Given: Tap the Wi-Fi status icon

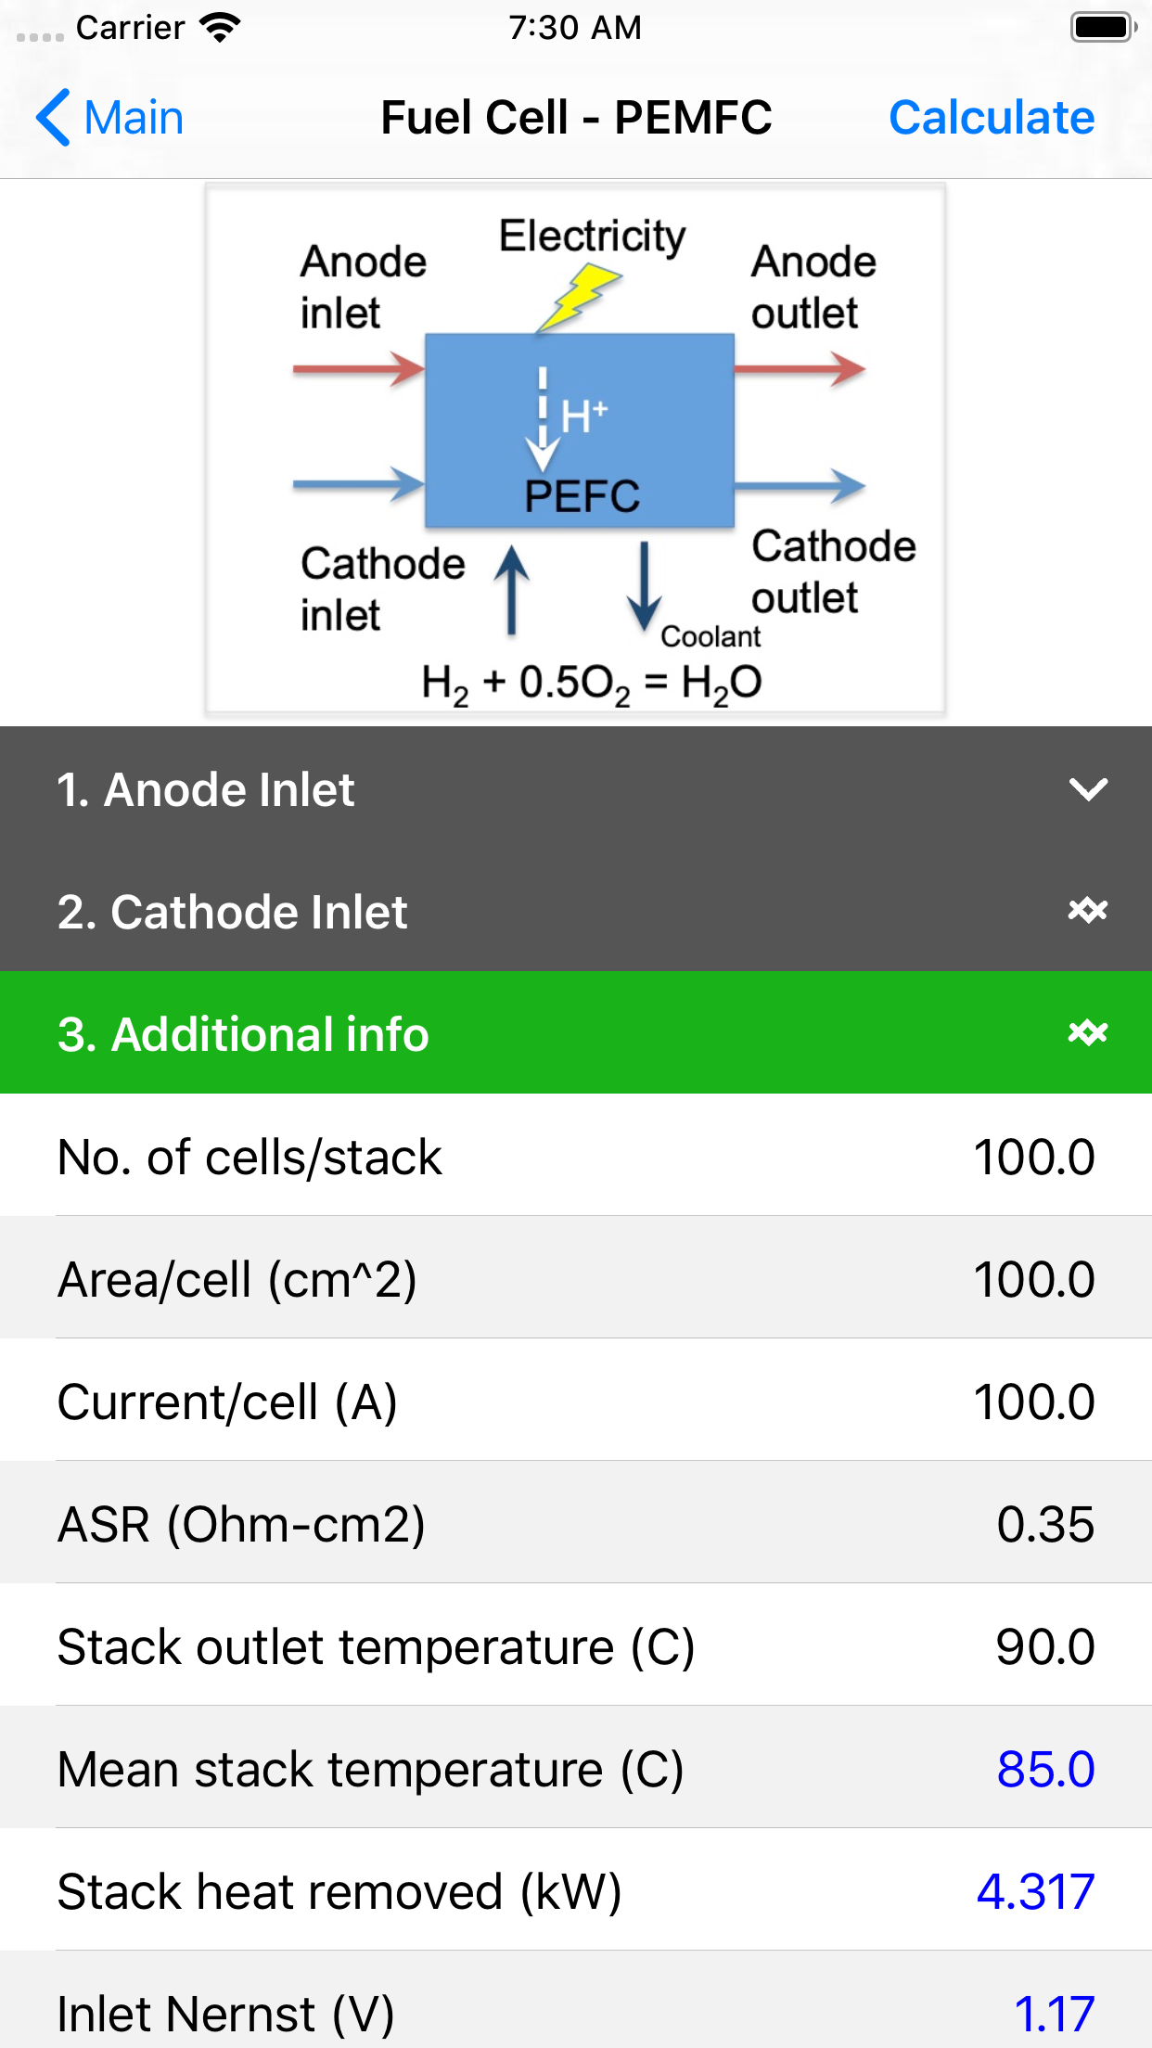Looking at the screenshot, I should pos(220,28).
